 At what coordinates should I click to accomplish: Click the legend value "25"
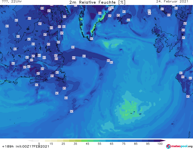tap(63, 144)
